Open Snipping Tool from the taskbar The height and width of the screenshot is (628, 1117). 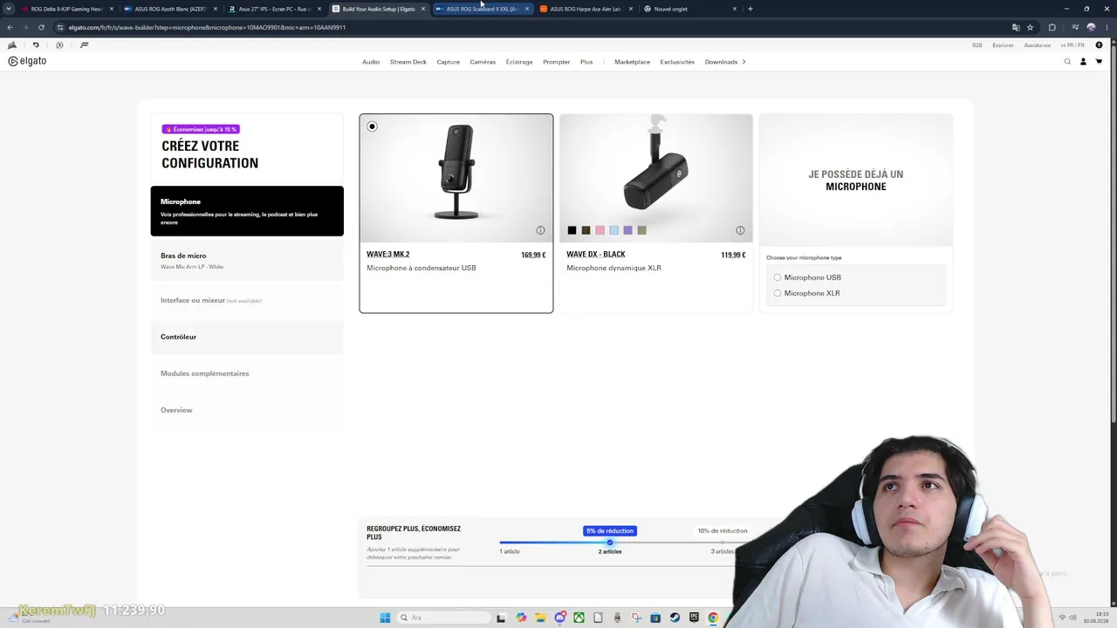point(636,618)
